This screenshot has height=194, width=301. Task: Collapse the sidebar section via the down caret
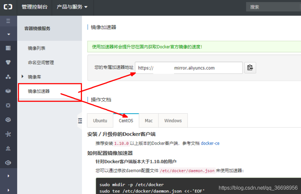(x=8, y=34)
